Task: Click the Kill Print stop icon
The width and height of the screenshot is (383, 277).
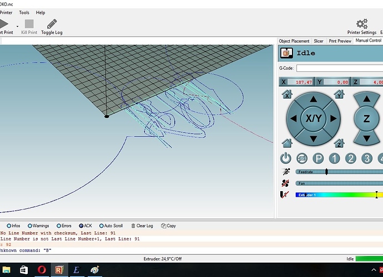Action: pos(29,24)
